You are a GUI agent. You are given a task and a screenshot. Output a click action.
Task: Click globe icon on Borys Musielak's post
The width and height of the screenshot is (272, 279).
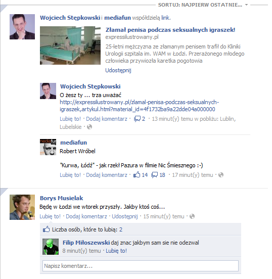192,216
